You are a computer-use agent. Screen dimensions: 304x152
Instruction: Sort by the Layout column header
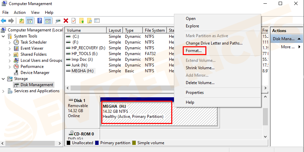(x=115, y=30)
